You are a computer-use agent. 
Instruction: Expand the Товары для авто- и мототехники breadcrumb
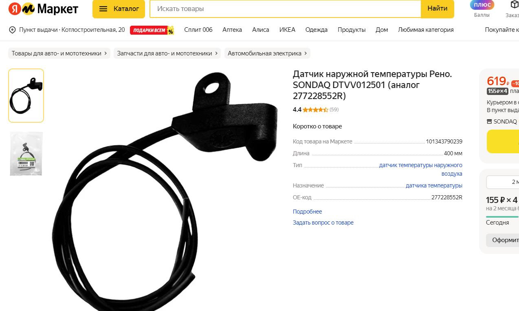point(59,53)
